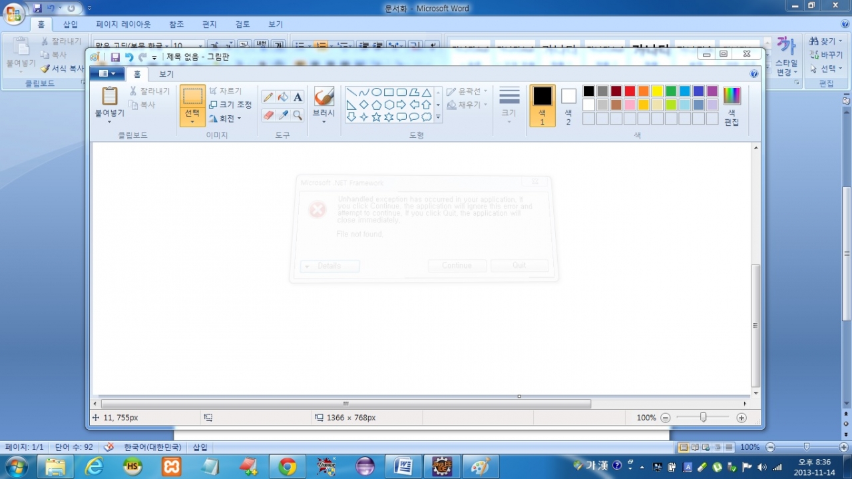Click the Paint zoom out minus button

665,418
